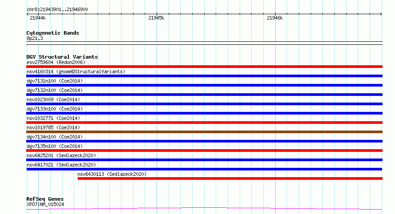Click the 21945k ruler label
The height and width of the screenshot is (214, 395).
click(x=156, y=18)
